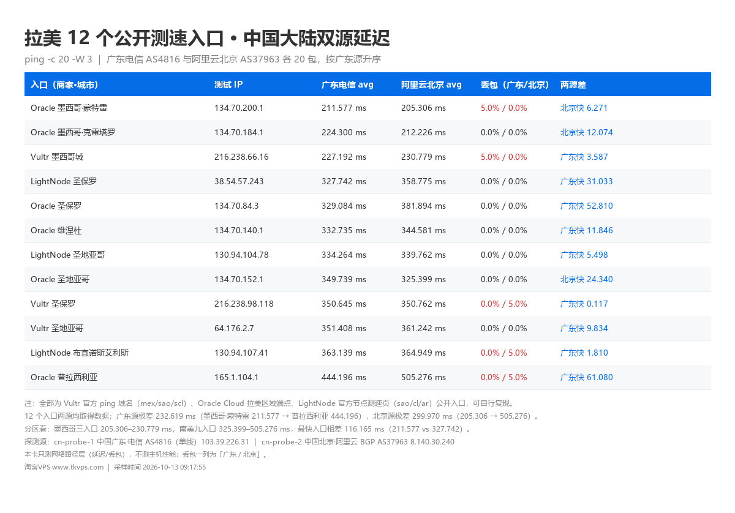The image size is (735, 513).
Task: Click the 丢包（广东/北京）column header
Action: [515, 84]
